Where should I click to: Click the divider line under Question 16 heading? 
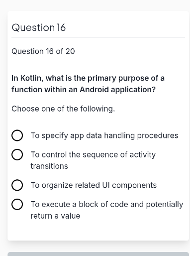point(98,38)
